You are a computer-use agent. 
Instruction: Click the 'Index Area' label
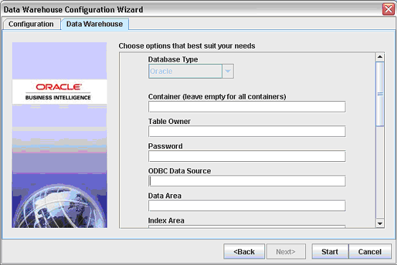coord(166,221)
